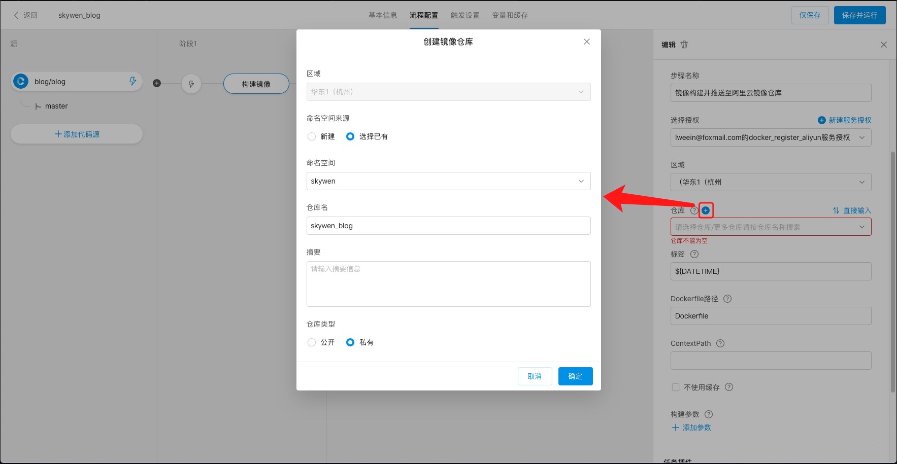Click the 添加代码源 button
The image size is (897, 464).
tap(77, 134)
